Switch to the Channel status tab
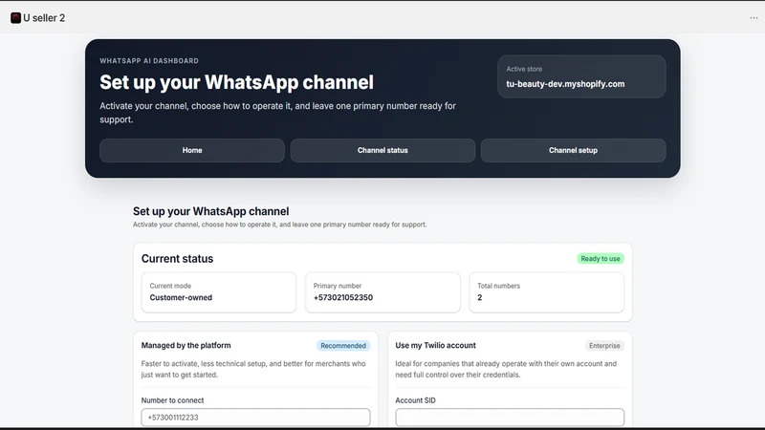Image resolution: width=765 pixels, height=430 pixels. pos(382,150)
